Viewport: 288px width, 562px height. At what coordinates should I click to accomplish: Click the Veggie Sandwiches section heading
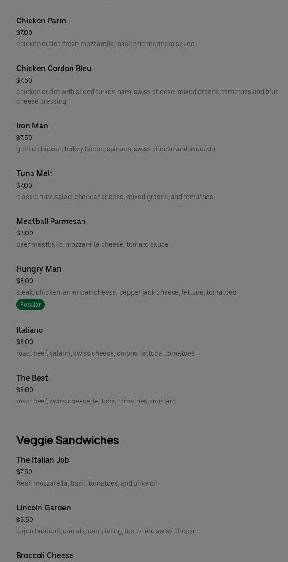pos(67,440)
